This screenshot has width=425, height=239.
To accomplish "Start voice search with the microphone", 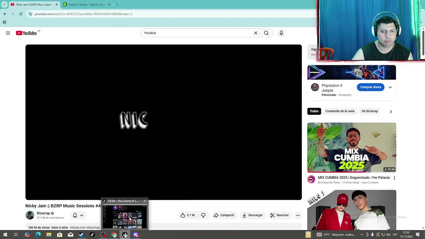I will [x=281, y=33].
